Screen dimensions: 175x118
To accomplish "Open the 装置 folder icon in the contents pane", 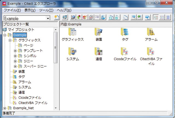I will click(99, 32).
